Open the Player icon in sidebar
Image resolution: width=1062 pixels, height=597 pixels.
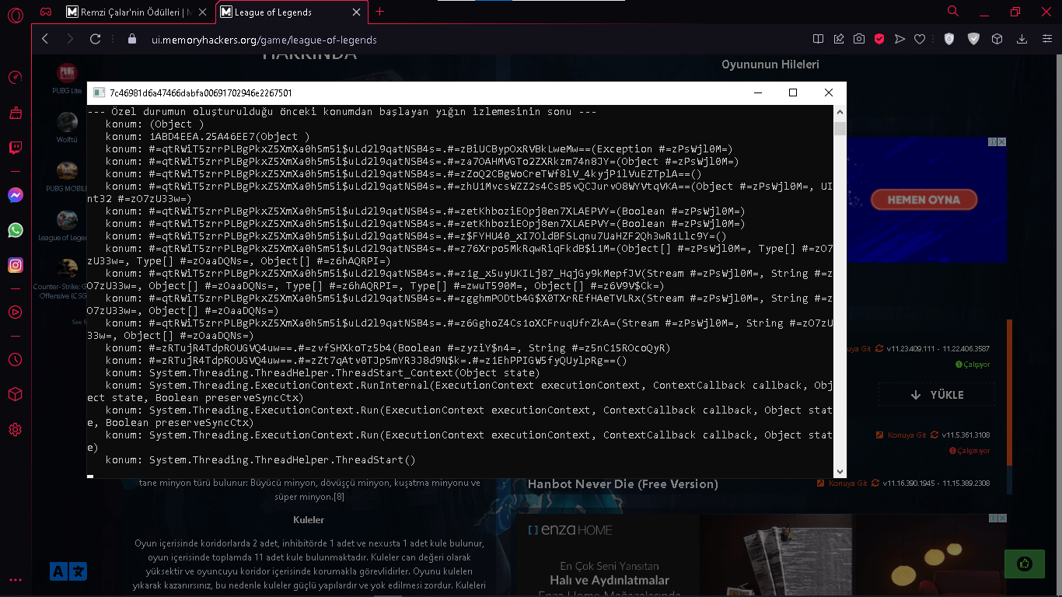tap(15, 312)
